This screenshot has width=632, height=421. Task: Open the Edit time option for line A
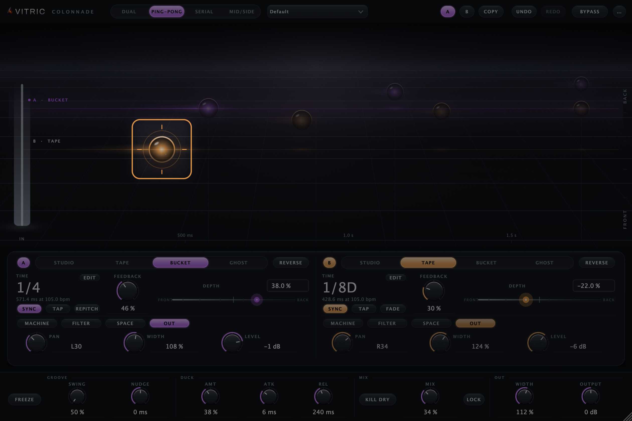point(90,278)
